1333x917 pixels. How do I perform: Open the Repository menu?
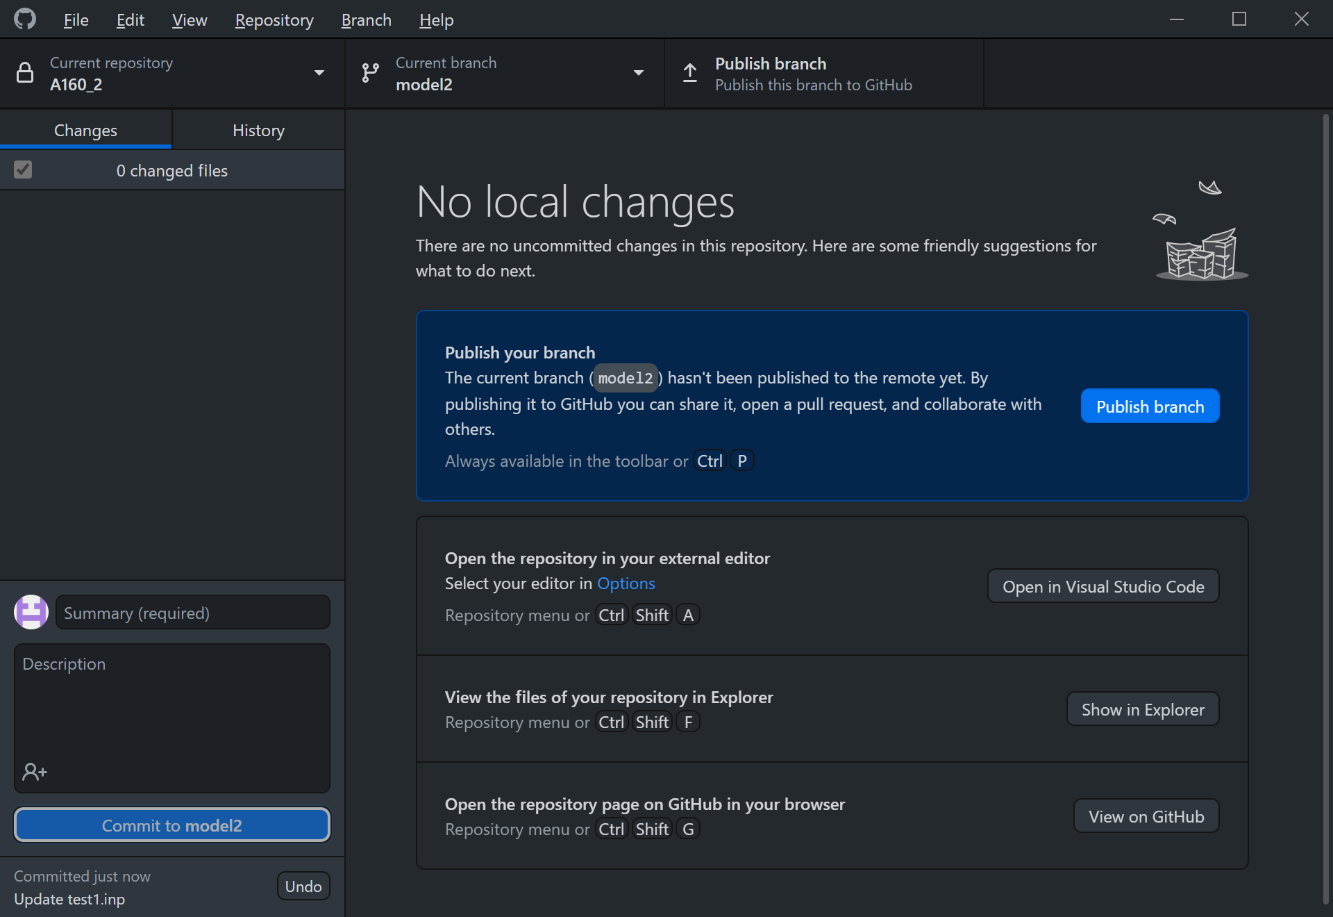274,19
